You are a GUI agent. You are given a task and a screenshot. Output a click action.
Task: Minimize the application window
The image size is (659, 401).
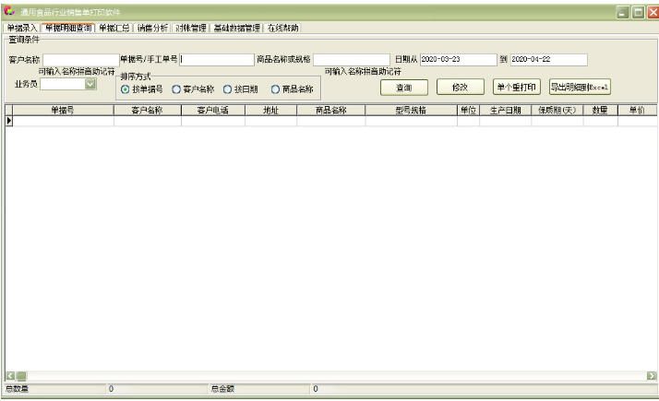tap(623, 12)
